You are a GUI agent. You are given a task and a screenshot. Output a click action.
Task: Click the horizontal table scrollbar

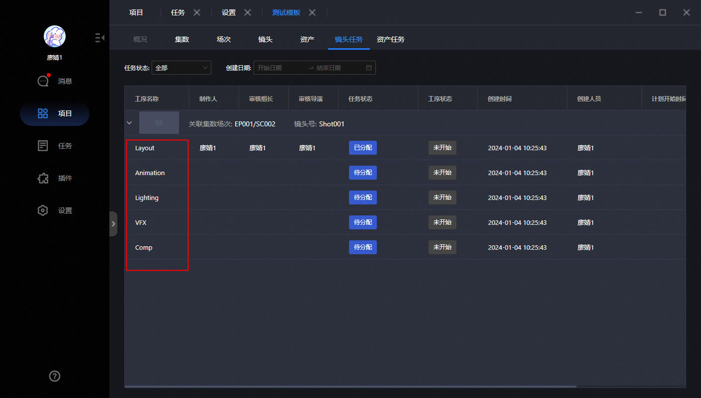point(350,386)
